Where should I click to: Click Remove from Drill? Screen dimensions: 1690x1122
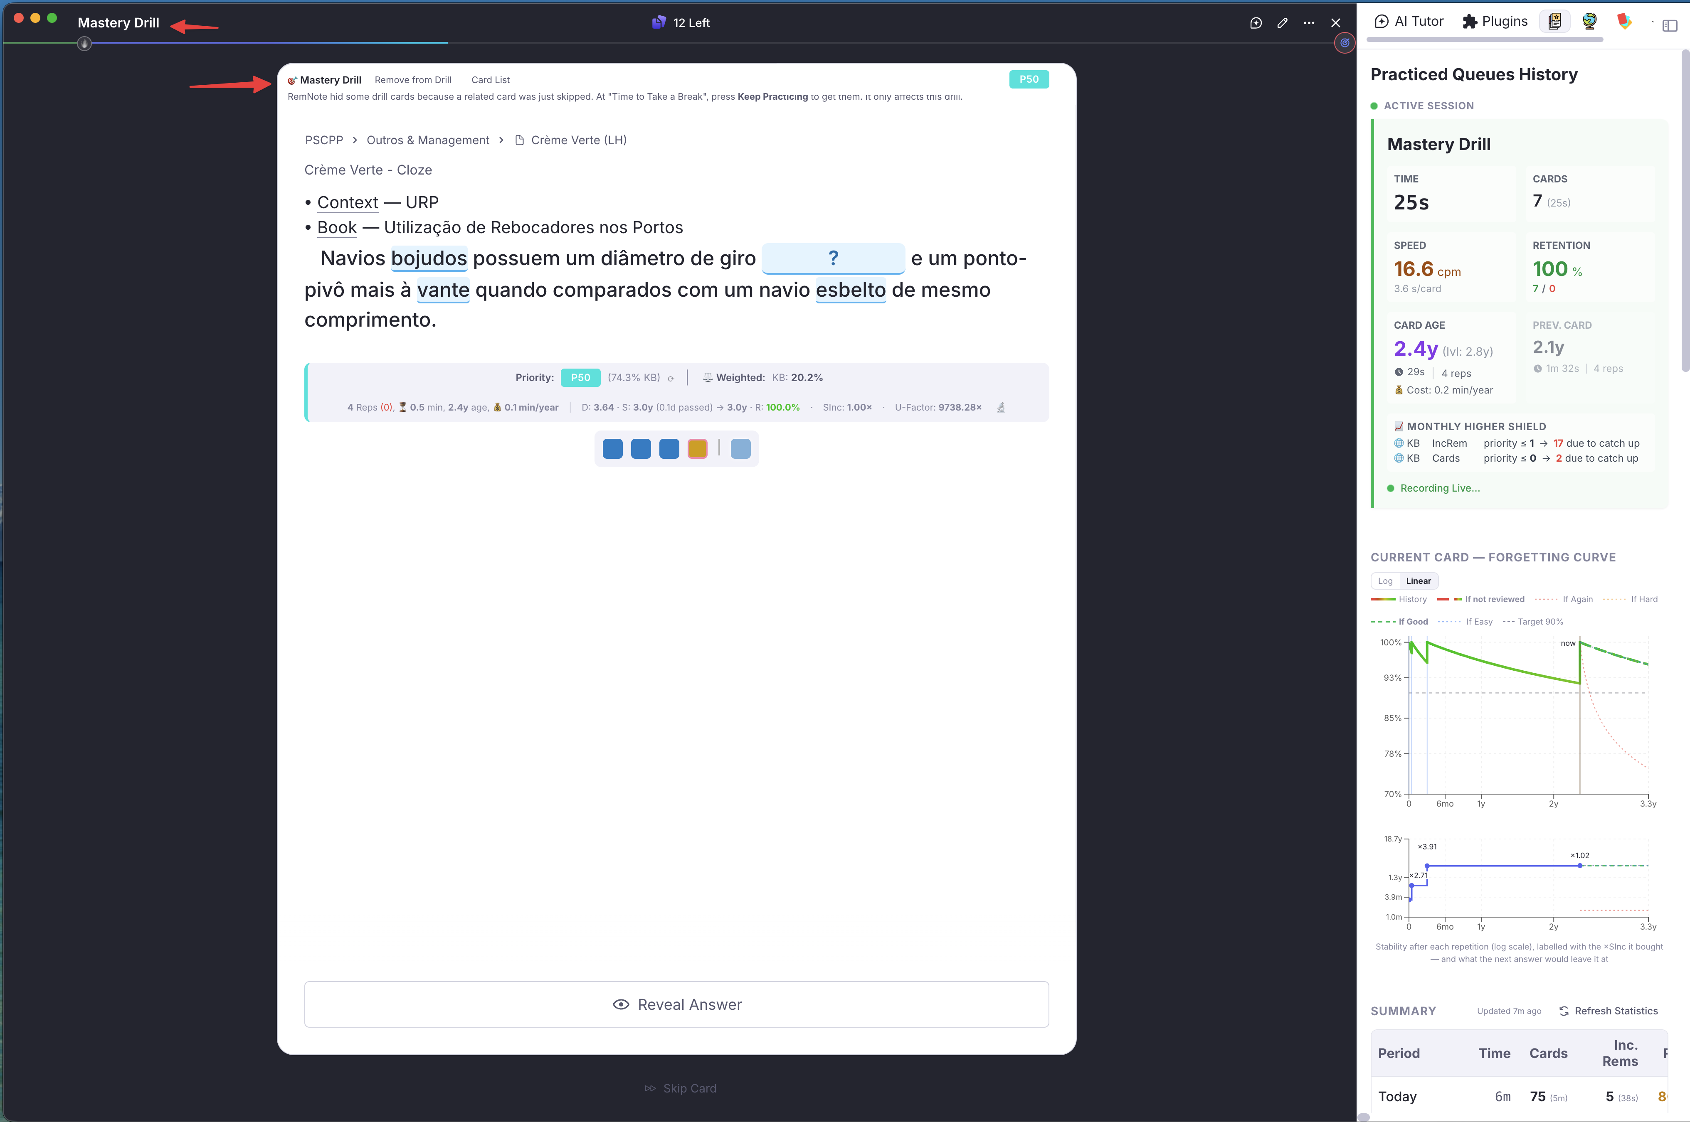413,80
